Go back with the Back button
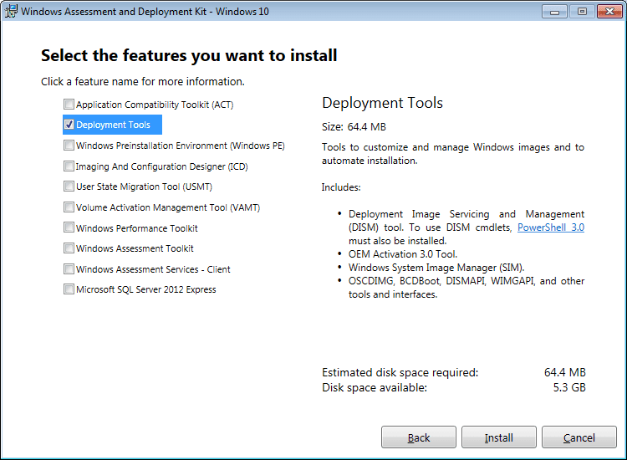The image size is (627, 460). coord(419,437)
